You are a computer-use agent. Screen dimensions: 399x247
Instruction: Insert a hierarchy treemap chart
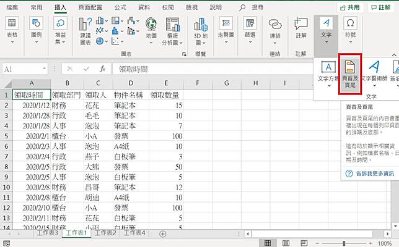point(115,21)
